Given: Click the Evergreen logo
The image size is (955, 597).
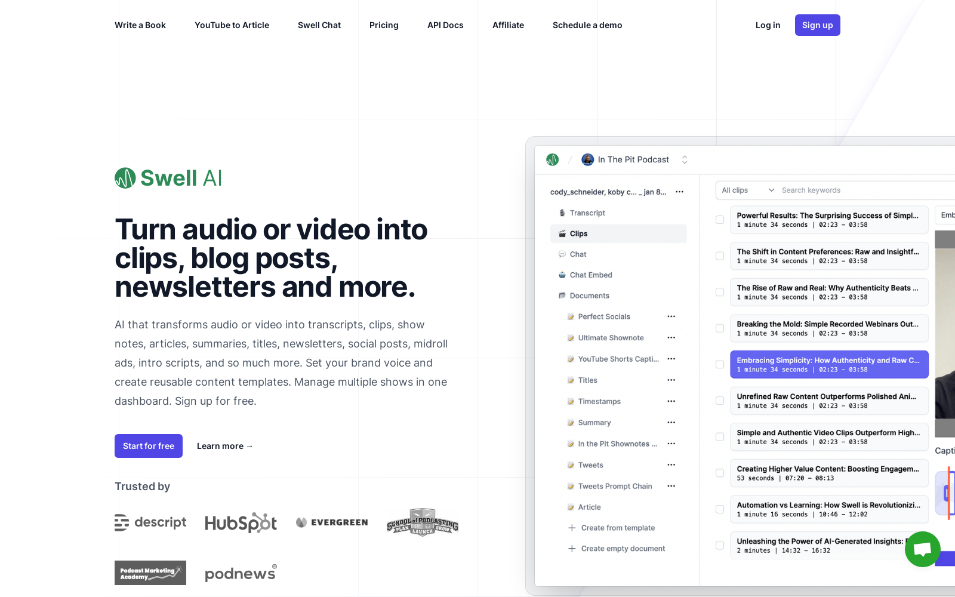Looking at the screenshot, I should (x=332, y=522).
